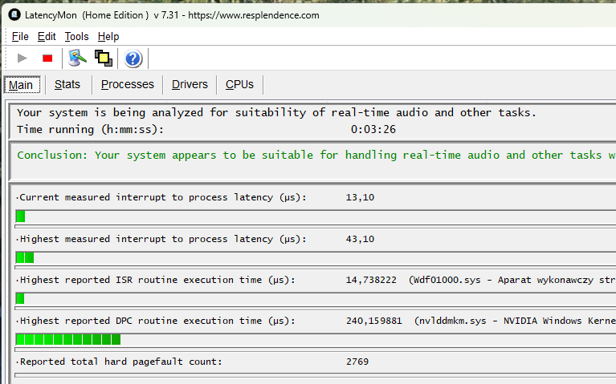Viewport: 616px width, 384px height.
Task: Open help via blue question mark icon
Action: point(133,58)
